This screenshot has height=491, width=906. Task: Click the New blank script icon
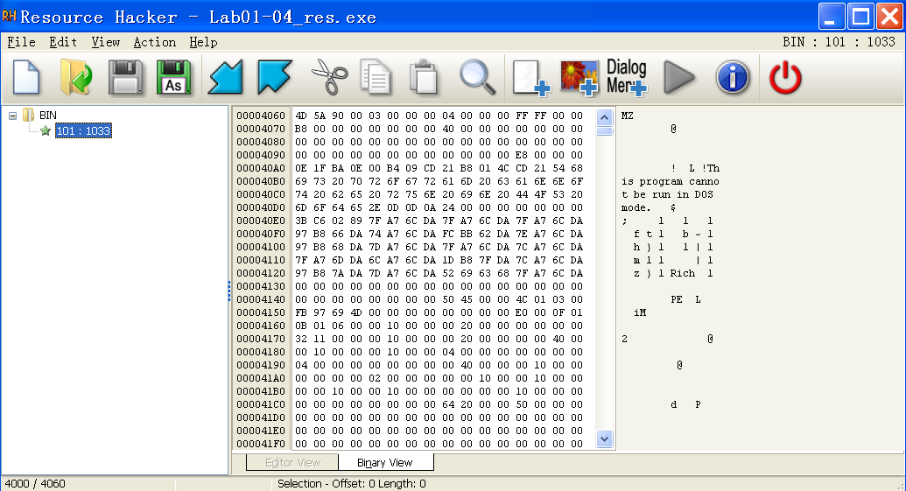[26, 77]
